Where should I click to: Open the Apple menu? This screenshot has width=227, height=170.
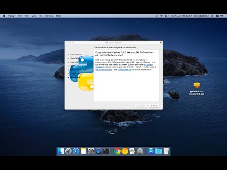pyautogui.click(x=4, y=16)
